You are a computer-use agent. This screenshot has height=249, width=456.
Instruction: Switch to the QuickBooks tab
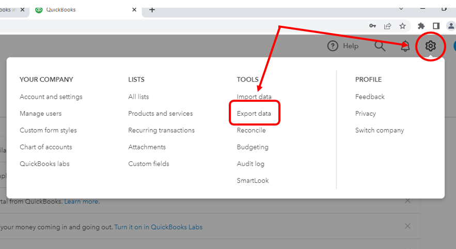click(84, 10)
